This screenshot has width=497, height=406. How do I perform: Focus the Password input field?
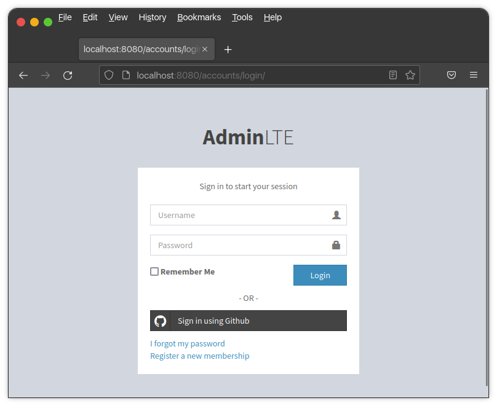(248, 245)
